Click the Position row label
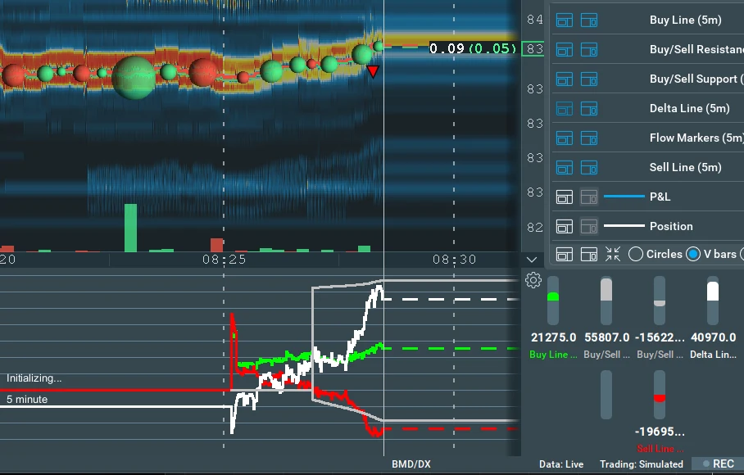The height and width of the screenshot is (475, 744). pos(671,226)
